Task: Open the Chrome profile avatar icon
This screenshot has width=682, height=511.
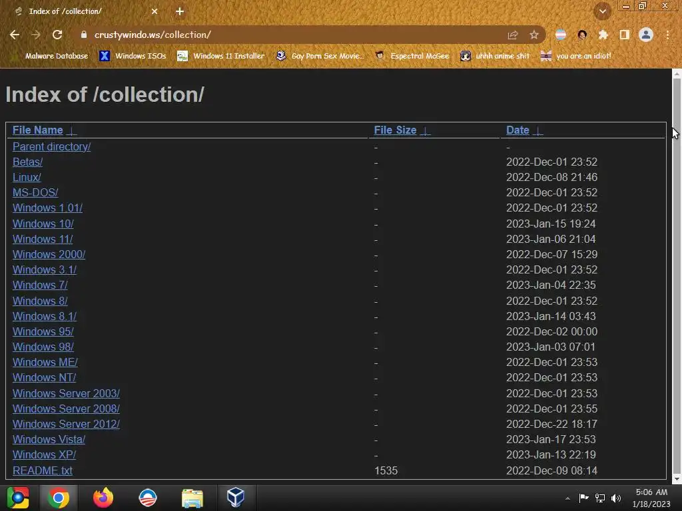Action: pyautogui.click(x=646, y=35)
